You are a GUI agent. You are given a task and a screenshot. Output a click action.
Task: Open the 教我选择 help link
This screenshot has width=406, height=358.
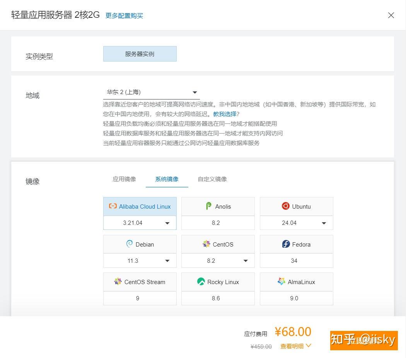tap(225, 114)
